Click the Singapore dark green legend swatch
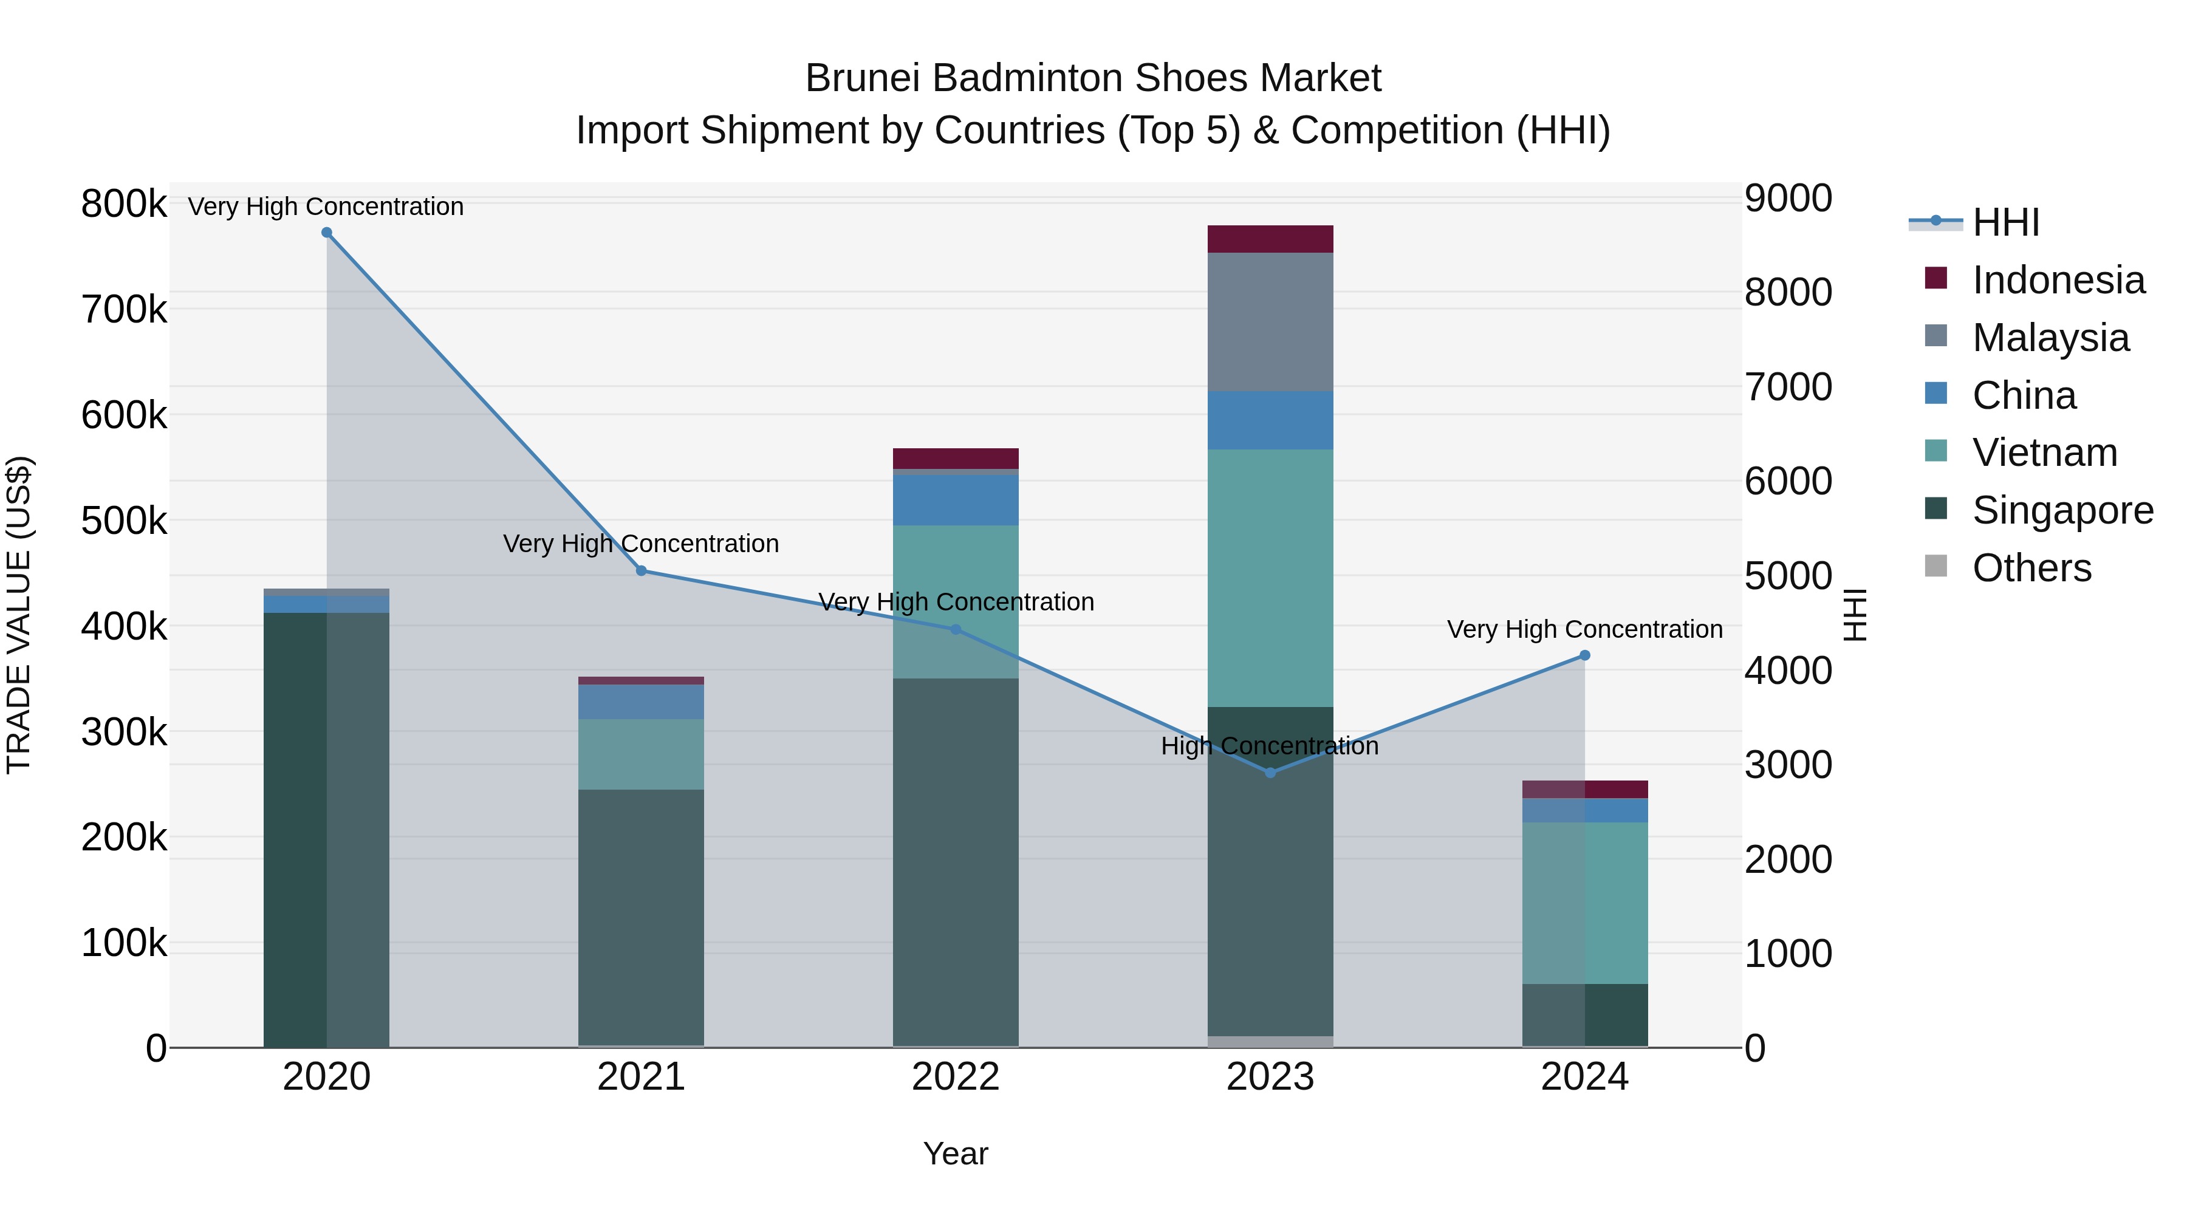 coord(1935,508)
